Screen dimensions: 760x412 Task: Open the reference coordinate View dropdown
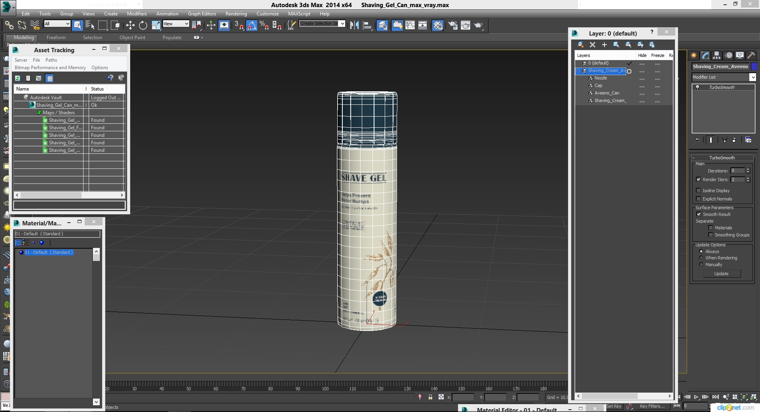[176, 24]
